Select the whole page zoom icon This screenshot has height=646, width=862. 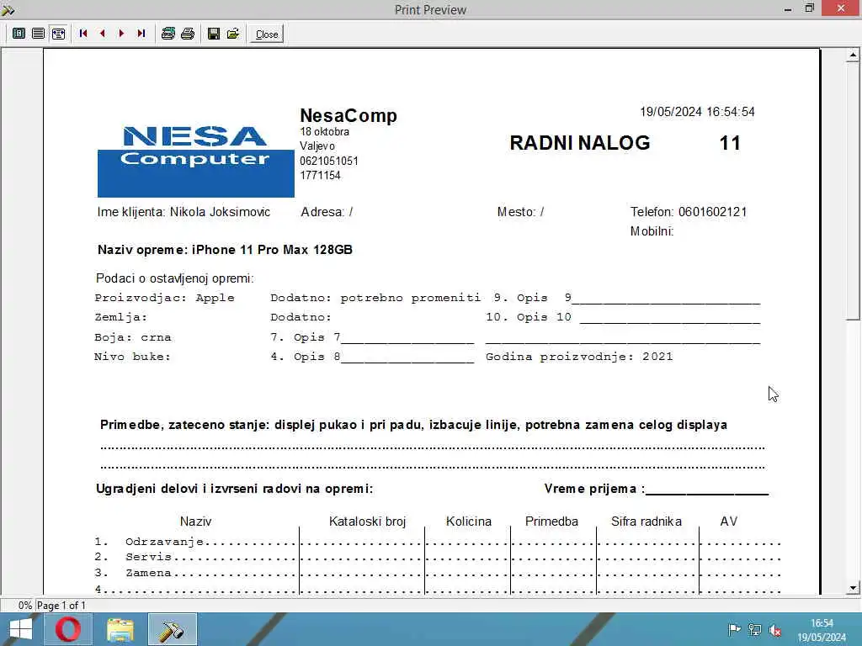(19, 34)
